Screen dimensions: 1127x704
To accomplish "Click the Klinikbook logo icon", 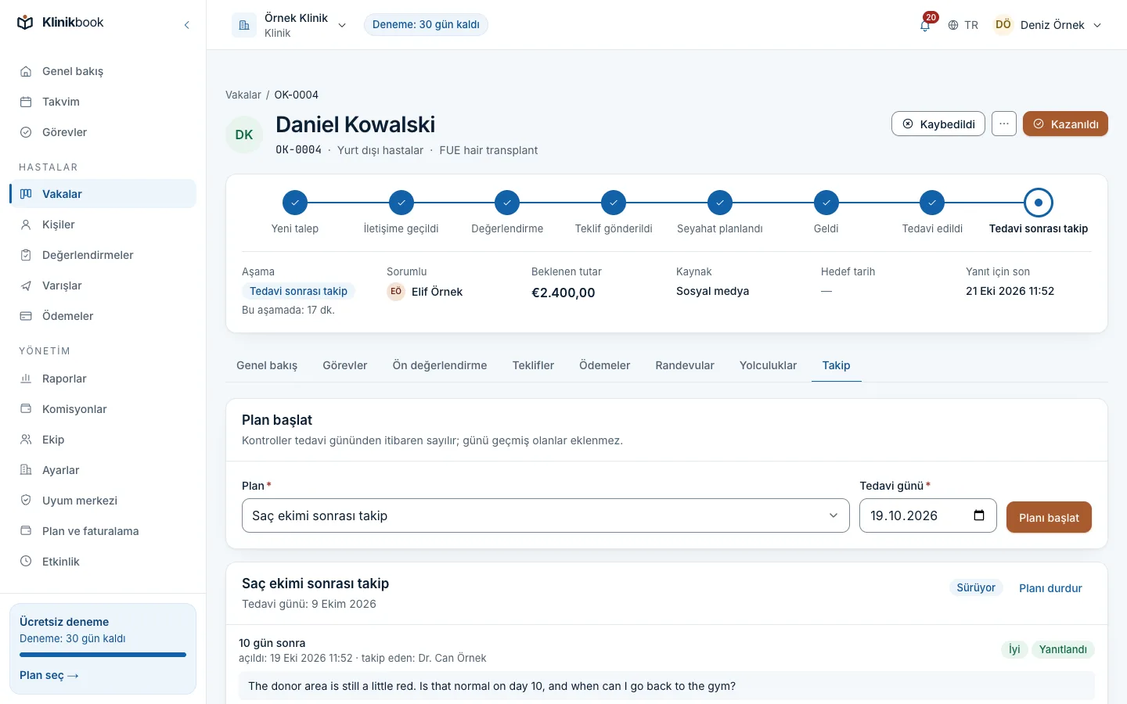I will coord(26,23).
